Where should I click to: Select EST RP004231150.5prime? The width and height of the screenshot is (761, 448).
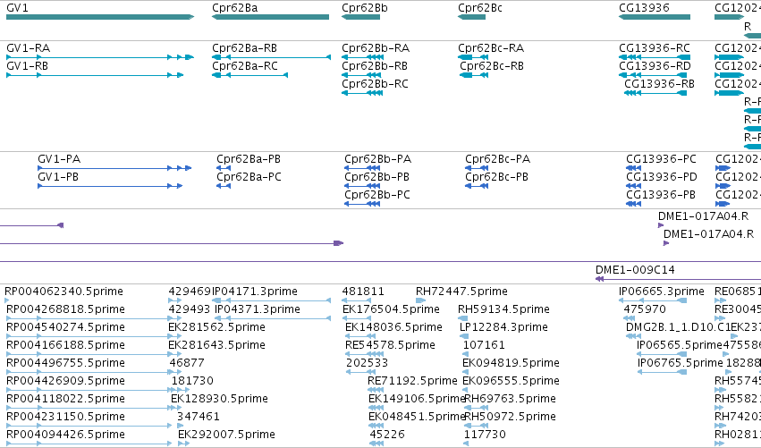click(x=65, y=418)
